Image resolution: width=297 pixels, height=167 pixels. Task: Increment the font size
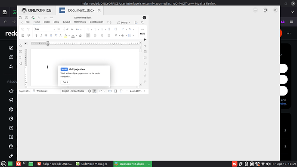coord(67,29)
